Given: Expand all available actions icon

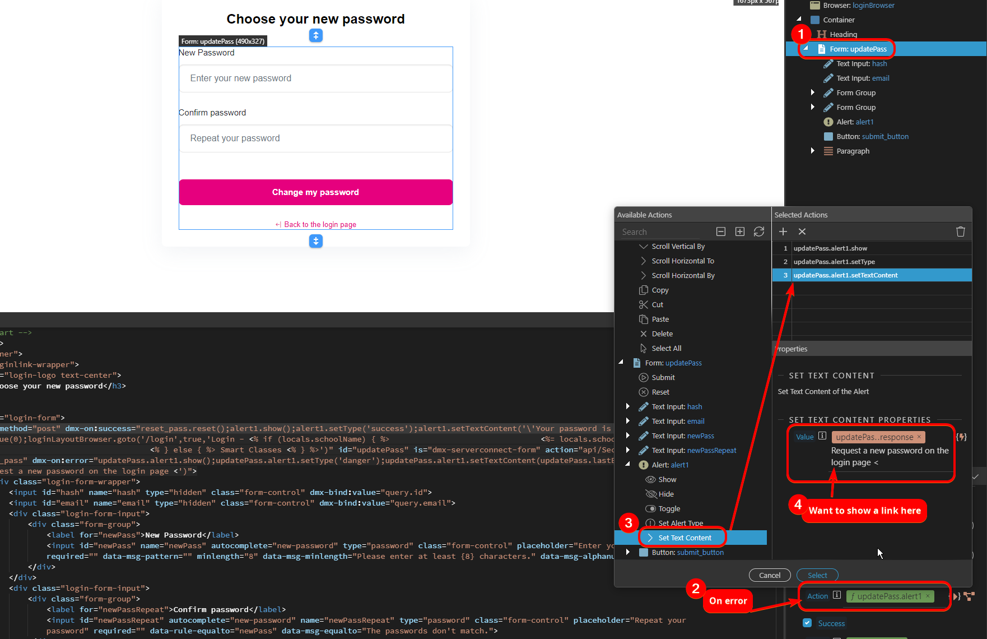Looking at the screenshot, I should coord(740,231).
